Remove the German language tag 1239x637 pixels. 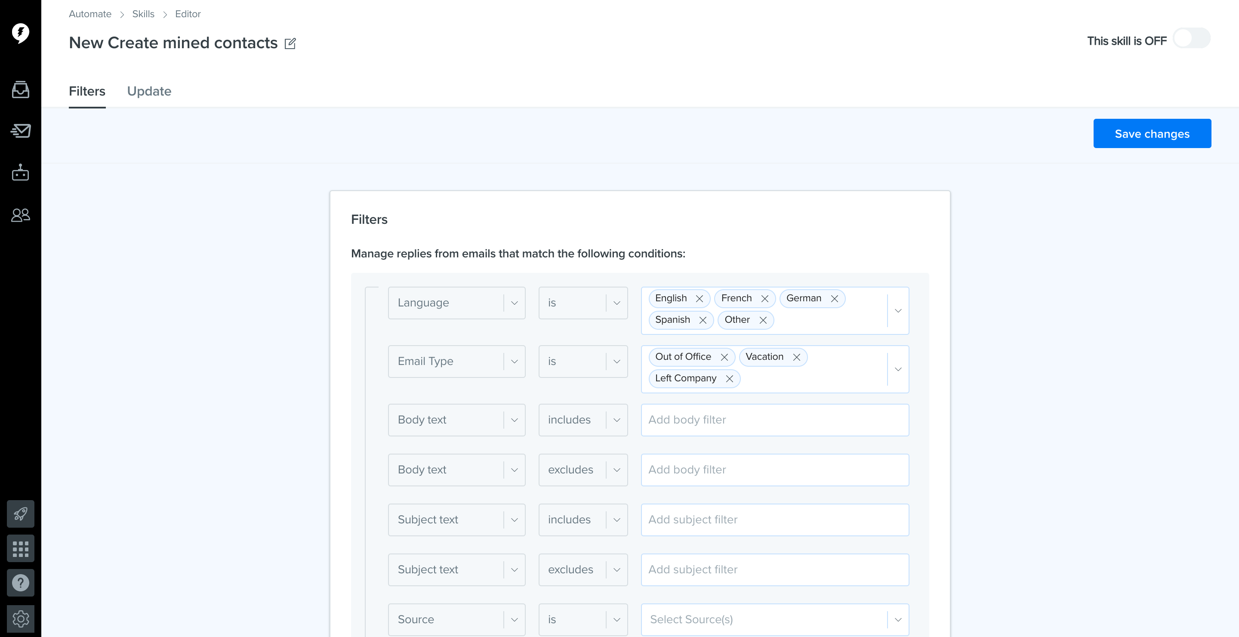point(835,299)
